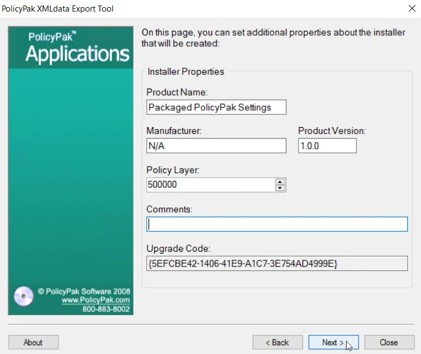Close the window with the X button
Screen dimensions: 421x354
412,8
